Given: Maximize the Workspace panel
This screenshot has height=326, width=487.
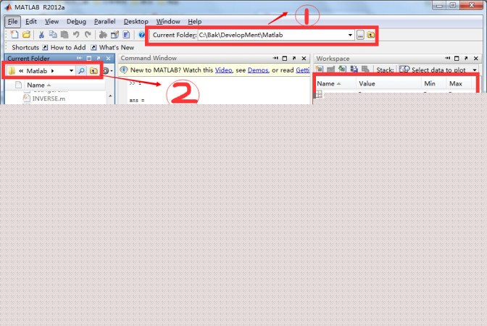Looking at the screenshot, I should (x=457, y=58).
